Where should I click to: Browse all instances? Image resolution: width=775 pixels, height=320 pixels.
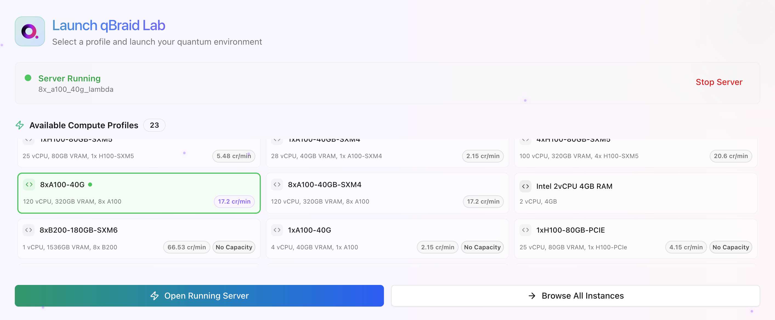[575, 296]
